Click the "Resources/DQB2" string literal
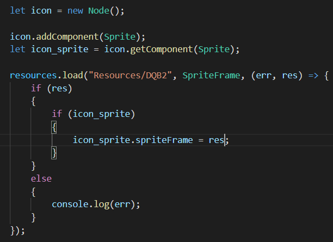The height and width of the screenshot is (242, 333). click(129, 76)
